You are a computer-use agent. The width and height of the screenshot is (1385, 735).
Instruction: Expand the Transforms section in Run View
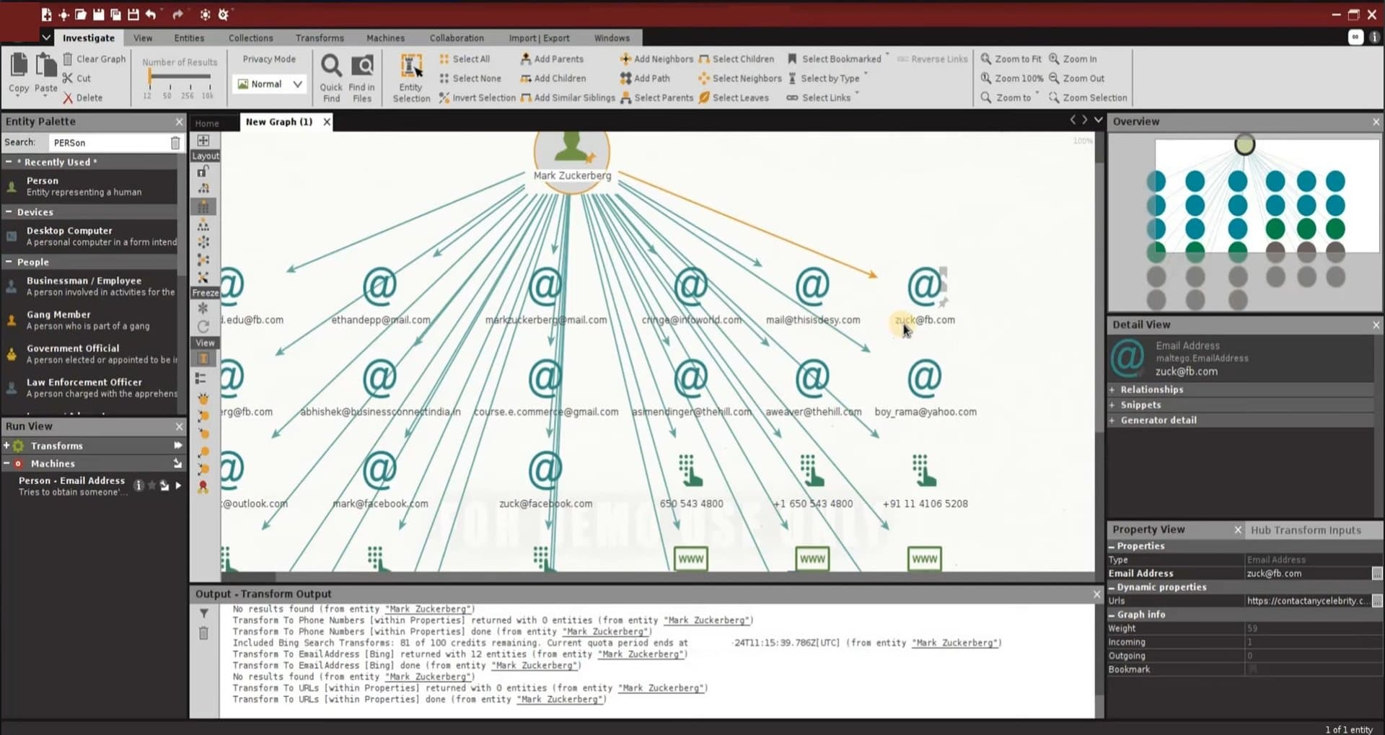coord(6,446)
